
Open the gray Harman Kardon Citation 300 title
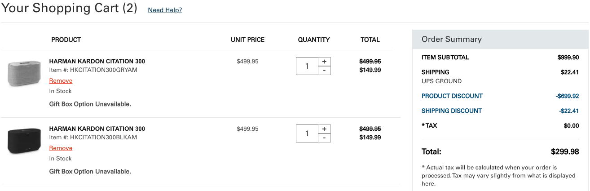tap(97, 62)
